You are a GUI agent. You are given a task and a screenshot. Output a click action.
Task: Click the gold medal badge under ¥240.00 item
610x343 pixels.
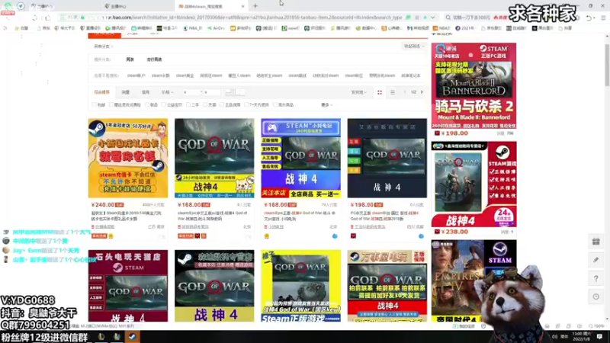click(x=111, y=236)
